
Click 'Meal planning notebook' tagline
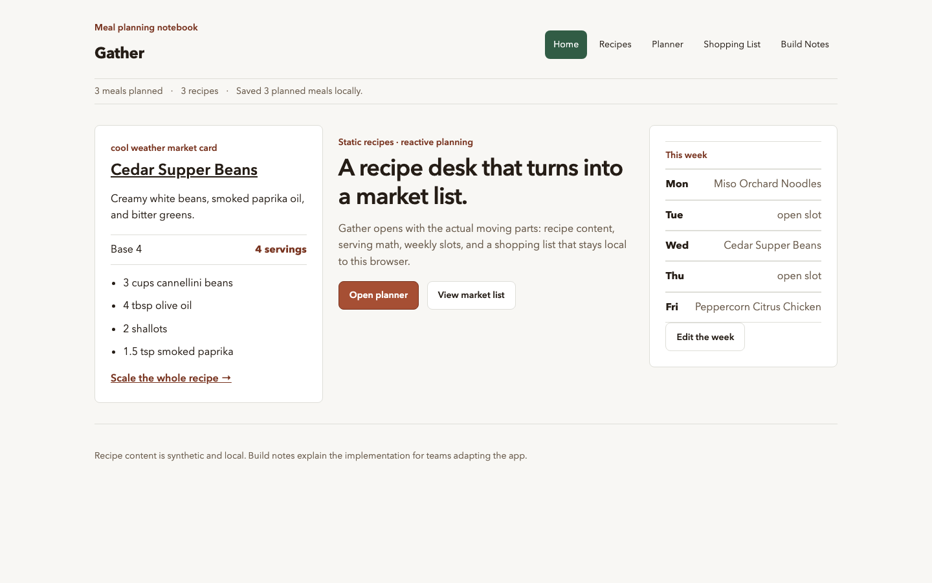pyautogui.click(x=146, y=28)
